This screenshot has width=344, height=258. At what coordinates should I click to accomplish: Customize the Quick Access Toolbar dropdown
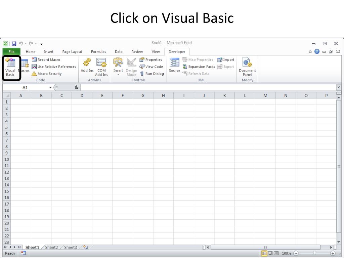coord(41,44)
